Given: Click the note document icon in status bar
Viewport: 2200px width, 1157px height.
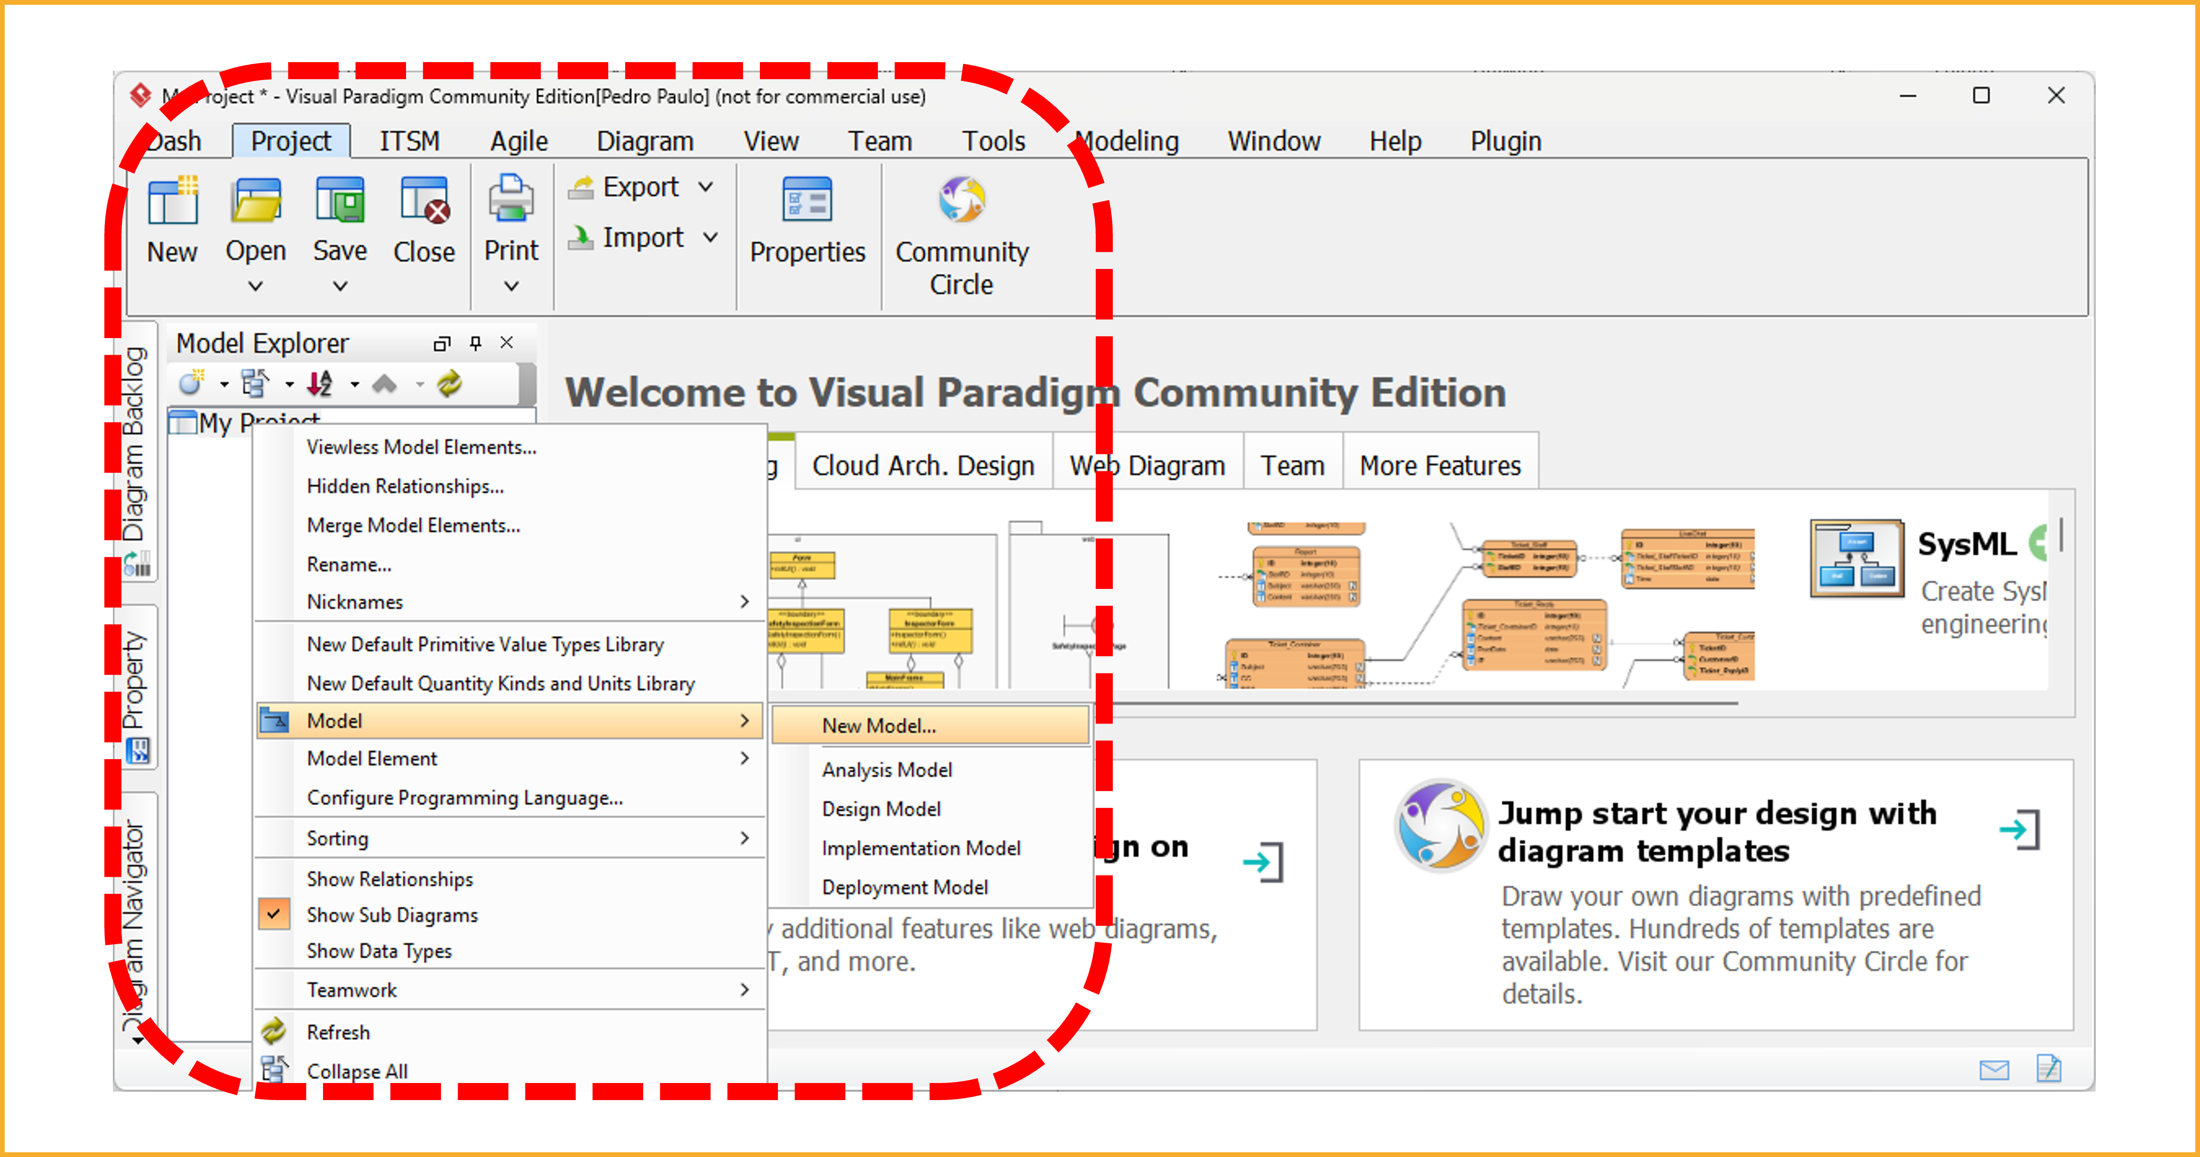Looking at the screenshot, I should (x=2050, y=1068).
